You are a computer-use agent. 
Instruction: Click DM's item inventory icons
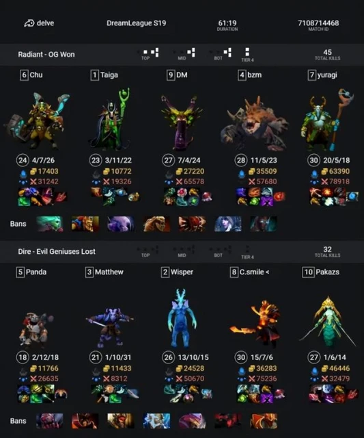(x=188, y=196)
